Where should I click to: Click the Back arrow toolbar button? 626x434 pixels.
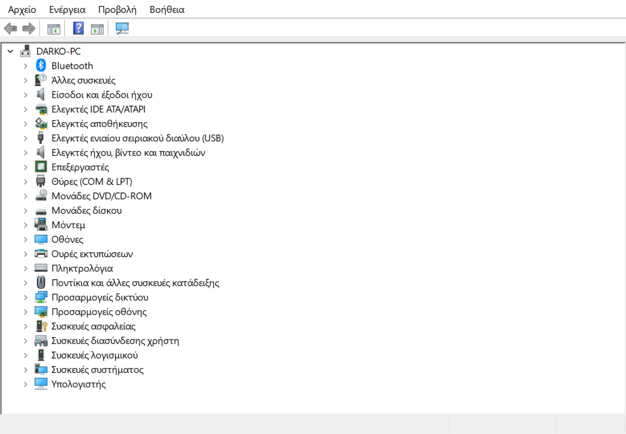[x=10, y=28]
